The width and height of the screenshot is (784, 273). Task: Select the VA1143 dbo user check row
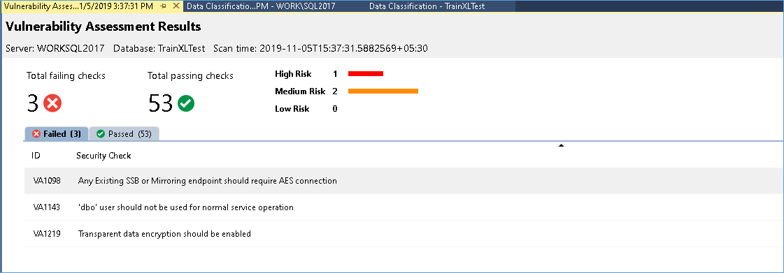coord(404,207)
